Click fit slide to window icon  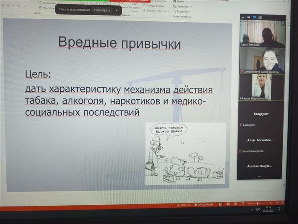(282, 203)
